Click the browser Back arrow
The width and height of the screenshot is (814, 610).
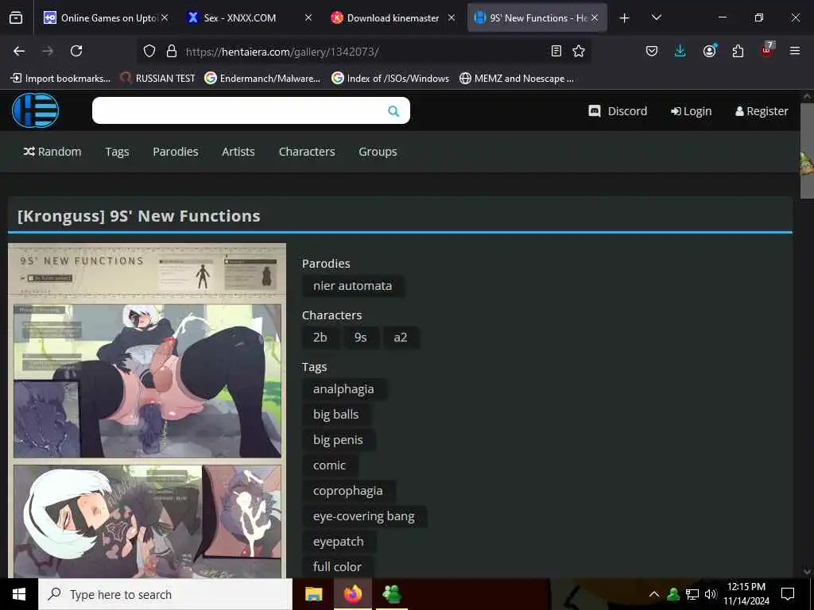(x=19, y=51)
